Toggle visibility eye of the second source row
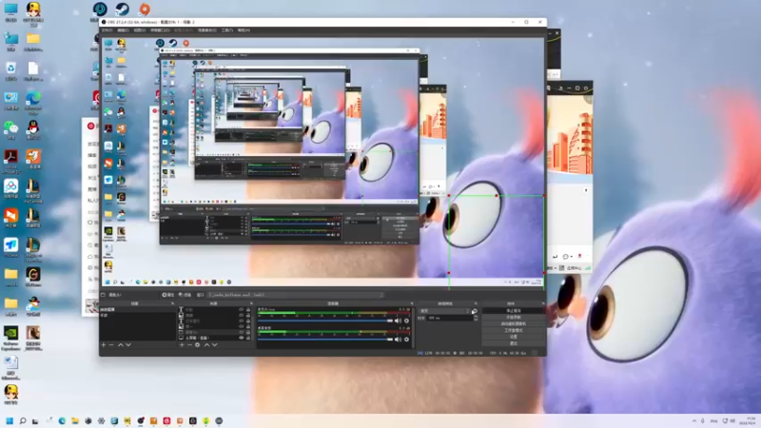The width and height of the screenshot is (761, 428). pyautogui.click(x=242, y=316)
